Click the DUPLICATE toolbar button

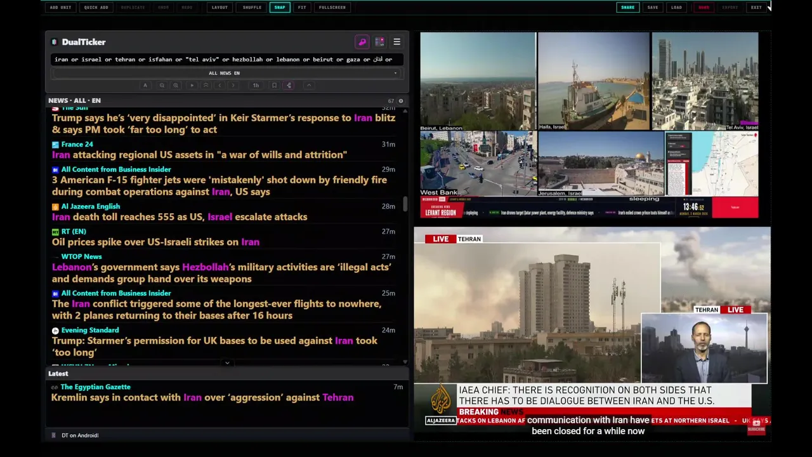click(133, 8)
